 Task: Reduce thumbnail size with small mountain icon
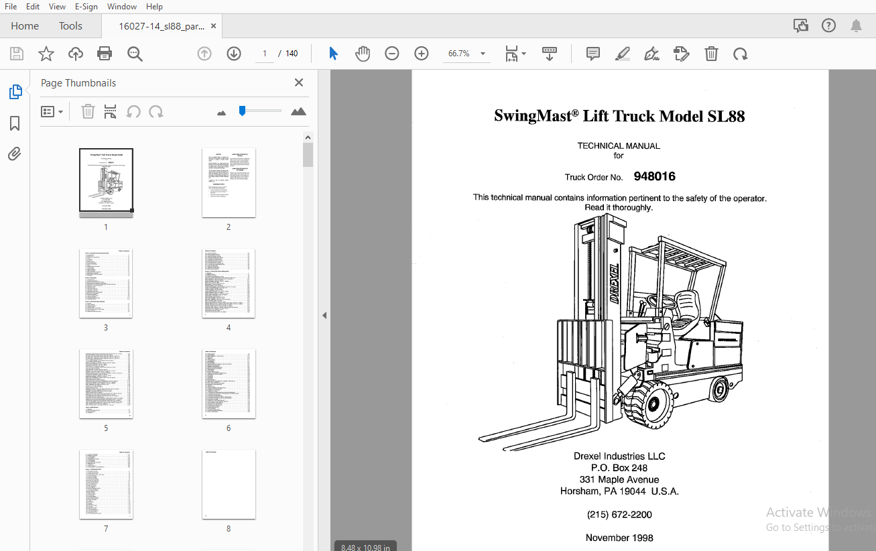222,113
